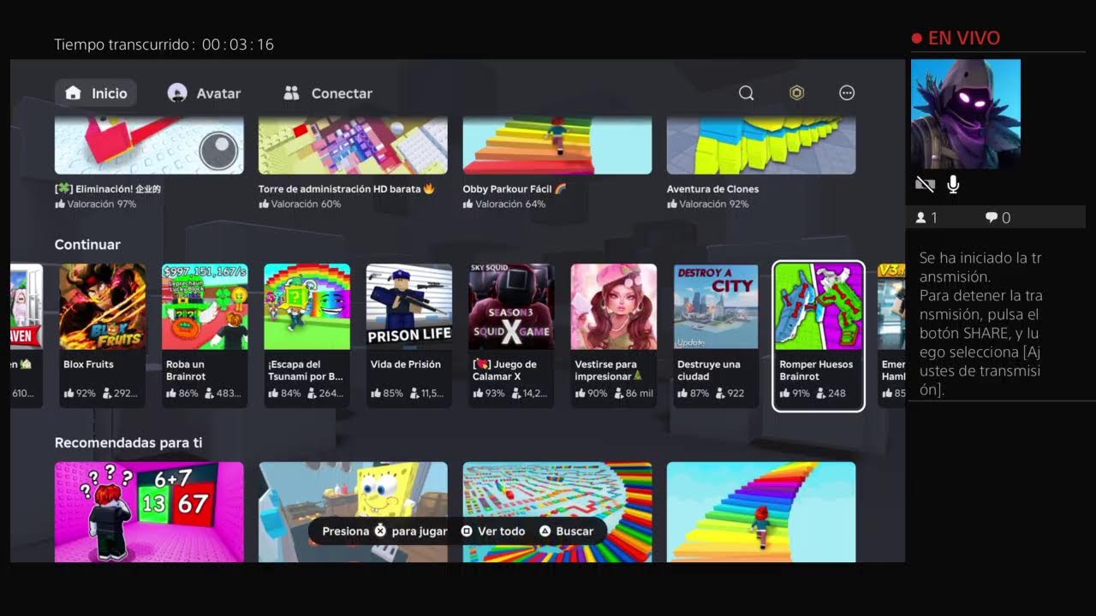The width and height of the screenshot is (1096, 616).
Task: Open the Vestirse para impresionar thumbnail
Action: 614,306
